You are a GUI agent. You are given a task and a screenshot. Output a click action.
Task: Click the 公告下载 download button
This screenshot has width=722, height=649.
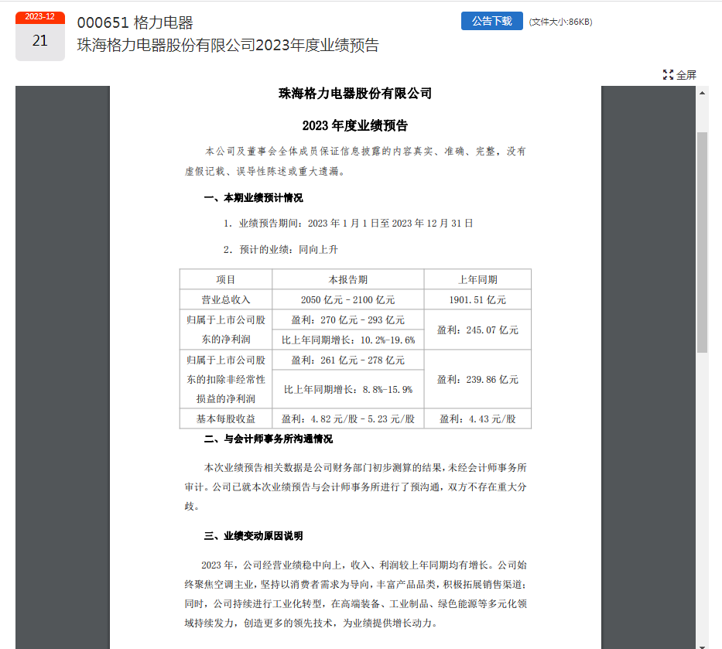click(491, 21)
